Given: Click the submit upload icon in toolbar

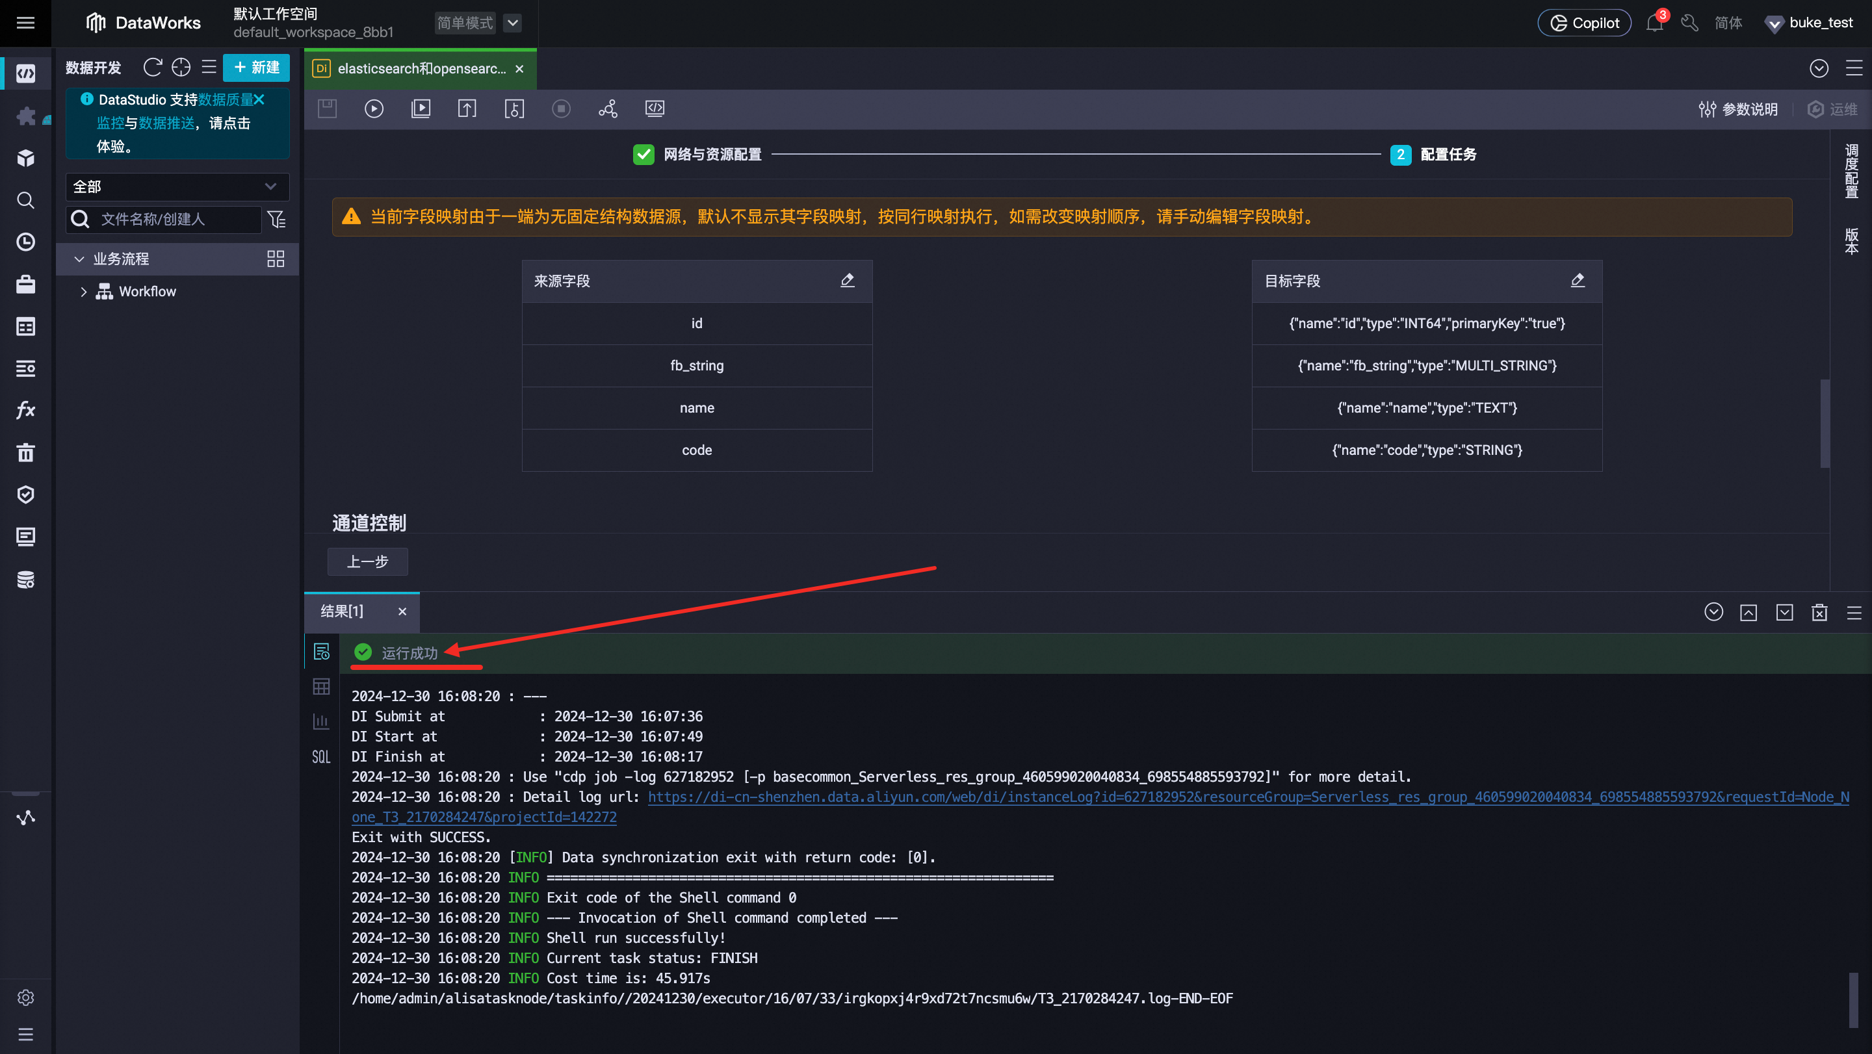Looking at the screenshot, I should pyautogui.click(x=467, y=109).
